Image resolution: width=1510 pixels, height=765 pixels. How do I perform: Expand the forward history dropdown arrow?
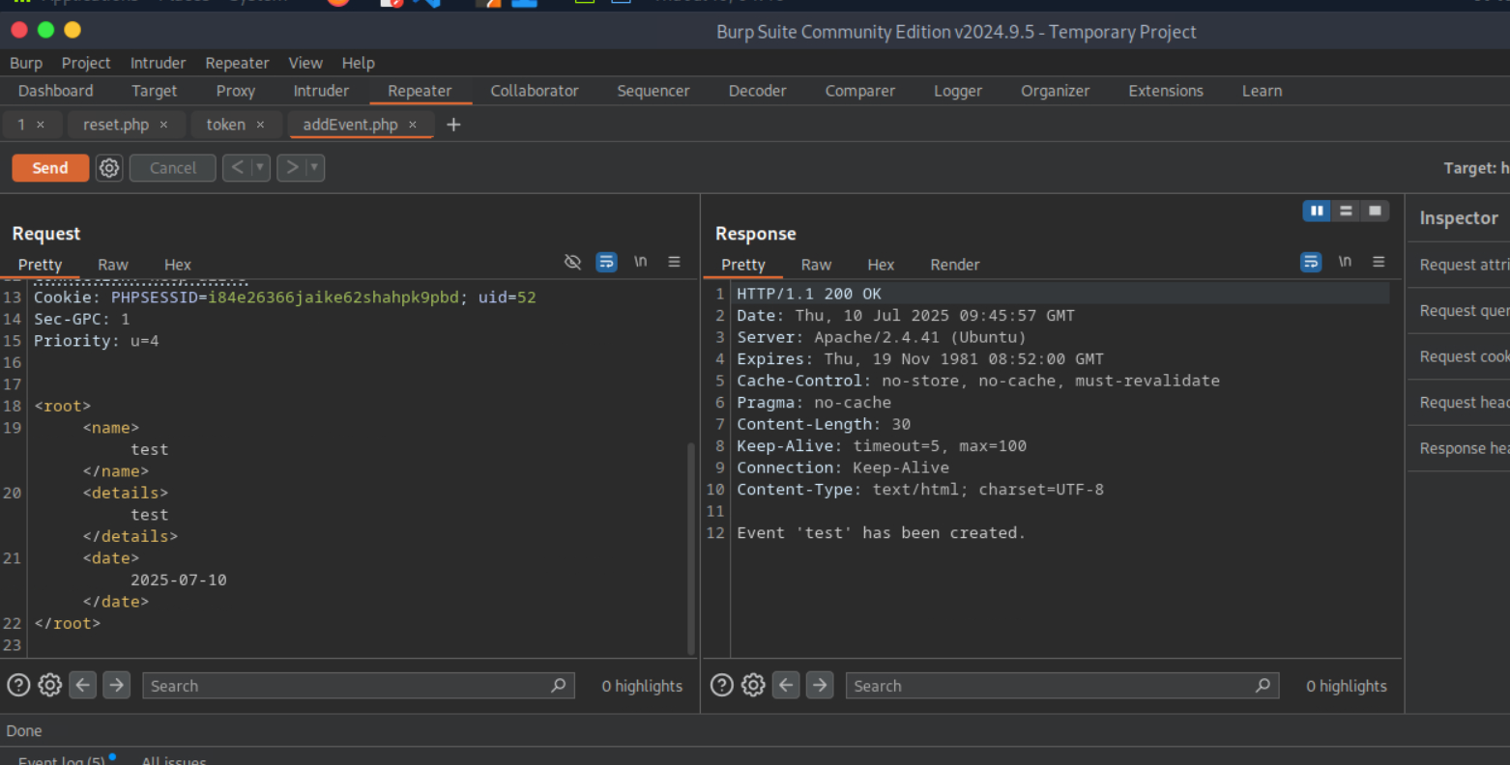point(313,168)
